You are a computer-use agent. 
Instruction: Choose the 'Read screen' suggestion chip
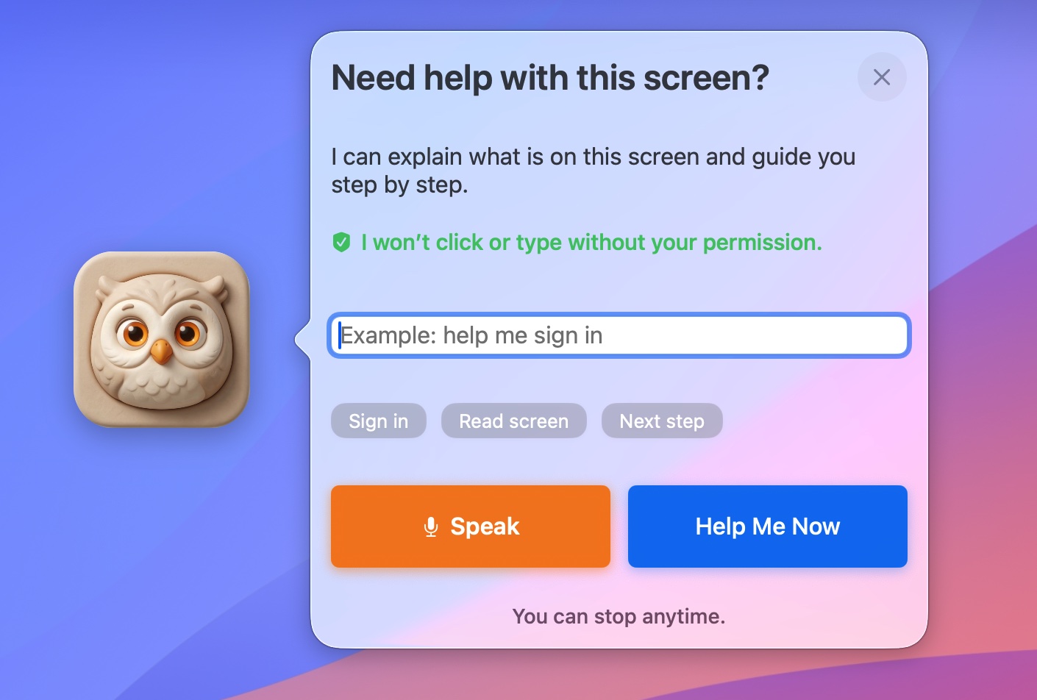[514, 421]
